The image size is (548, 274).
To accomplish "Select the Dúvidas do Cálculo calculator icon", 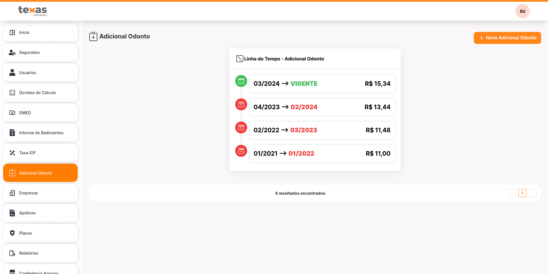I will (12, 93).
